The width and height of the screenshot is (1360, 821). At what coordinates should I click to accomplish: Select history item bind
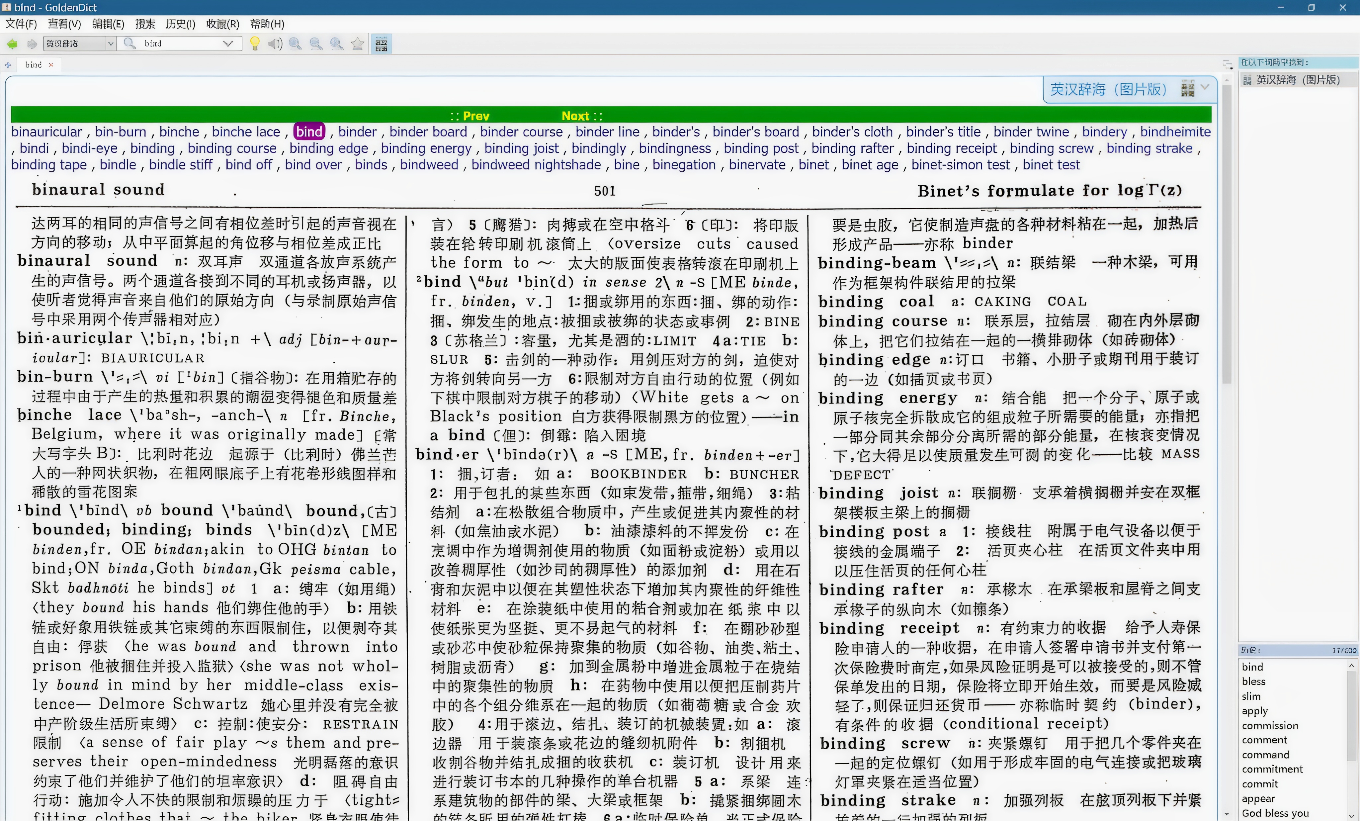point(1252,667)
